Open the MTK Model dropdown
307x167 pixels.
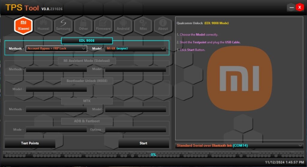136,109
